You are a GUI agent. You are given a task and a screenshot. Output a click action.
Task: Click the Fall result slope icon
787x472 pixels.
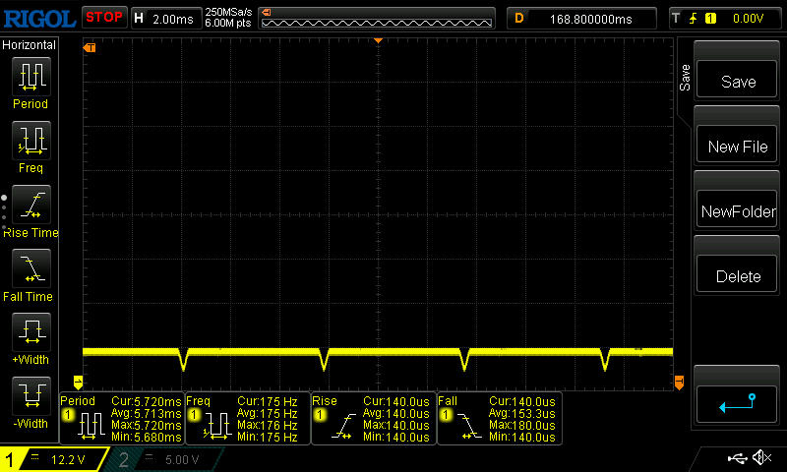pos(469,427)
